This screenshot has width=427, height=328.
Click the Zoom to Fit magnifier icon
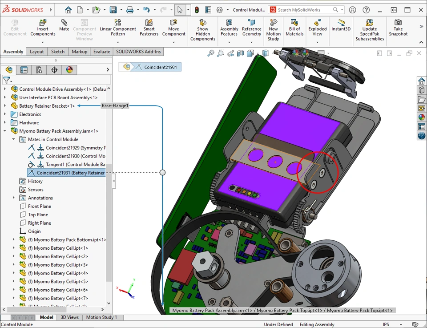point(210,53)
